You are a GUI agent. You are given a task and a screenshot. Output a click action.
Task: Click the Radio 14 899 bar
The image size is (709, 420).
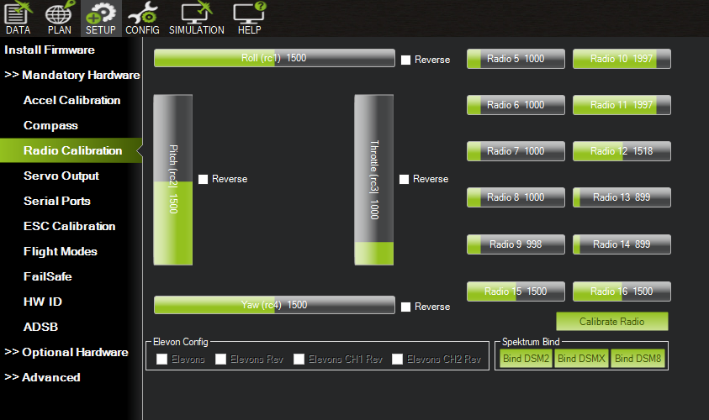tap(622, 244)
